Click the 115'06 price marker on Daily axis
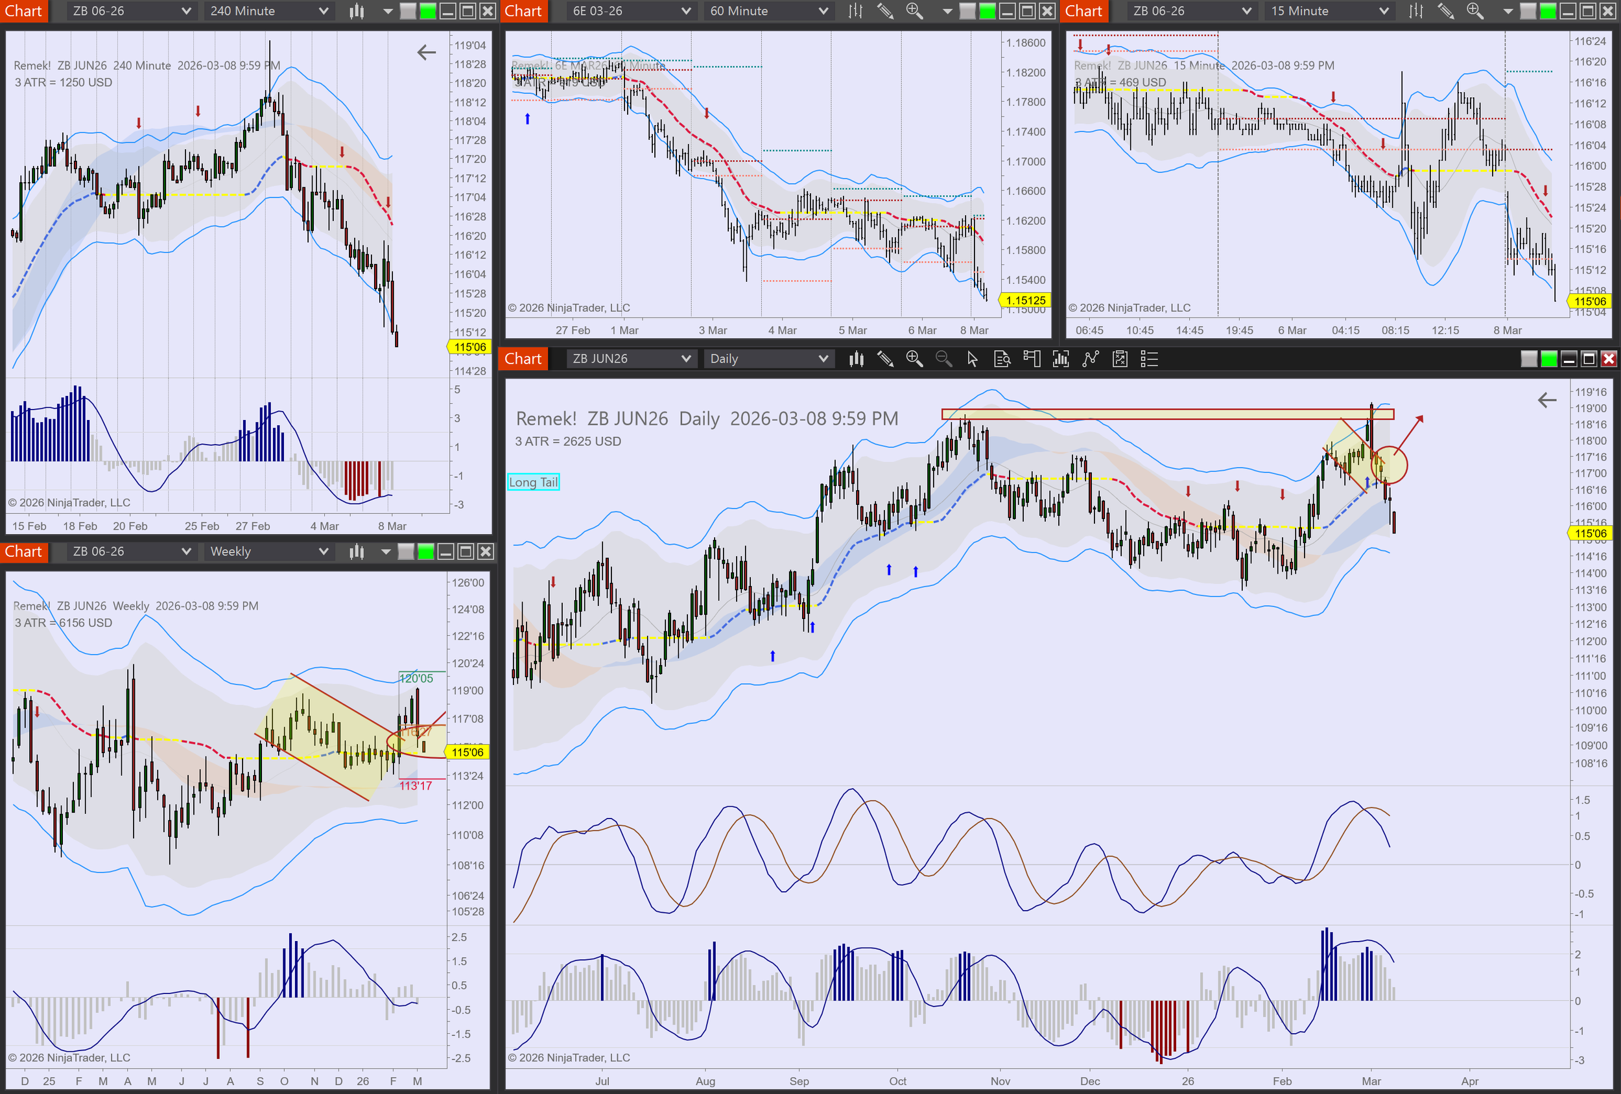1621x1094 pixels. coord(1590,533)
